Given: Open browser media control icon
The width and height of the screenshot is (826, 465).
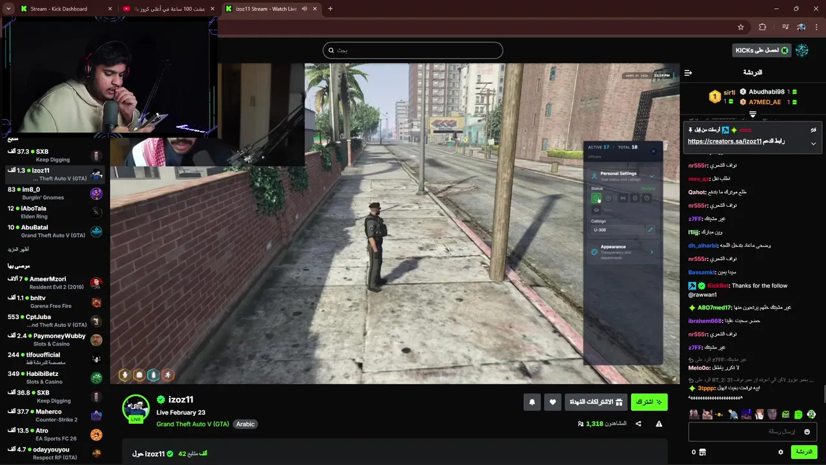Looking at the screenshot, I should click(785, 27).
